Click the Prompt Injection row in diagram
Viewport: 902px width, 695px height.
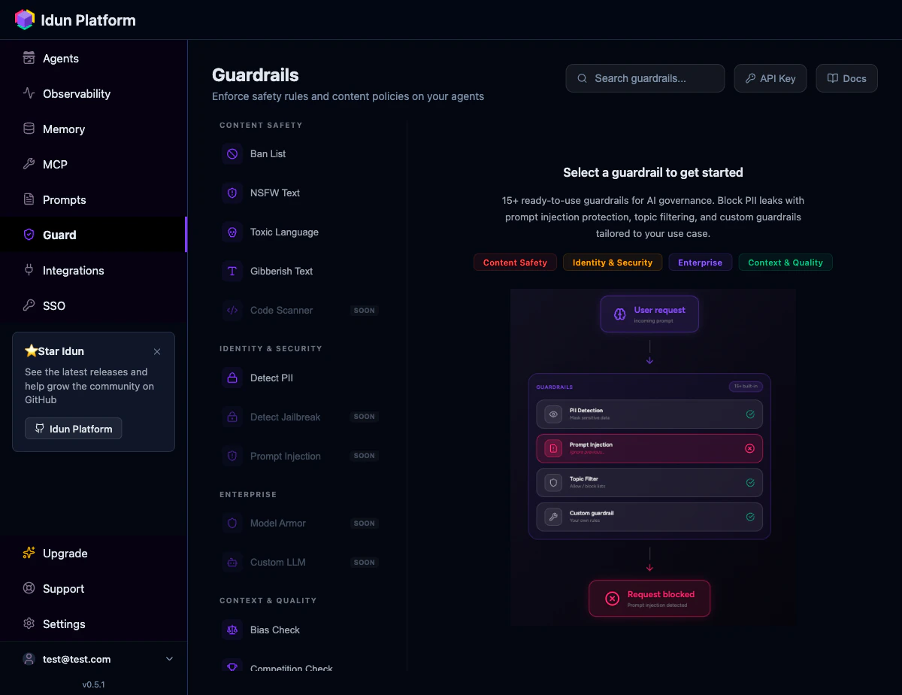click(649, 448)
